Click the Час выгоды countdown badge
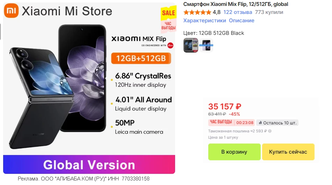Viewport: 332px width, 185px height. click(221, 122)
